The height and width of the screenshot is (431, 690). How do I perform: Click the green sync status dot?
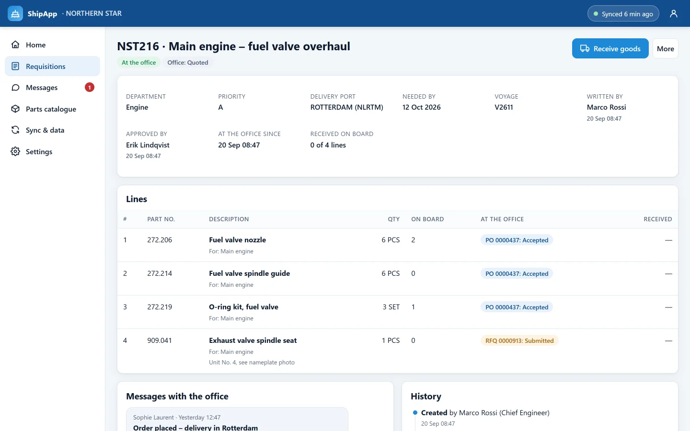(596, 14)
